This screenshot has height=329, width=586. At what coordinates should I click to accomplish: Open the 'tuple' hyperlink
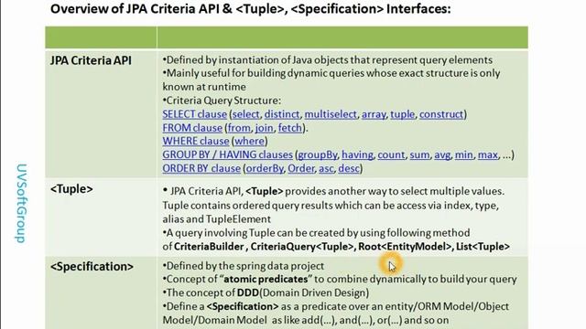pyautogui.click(x=403, y=114)
